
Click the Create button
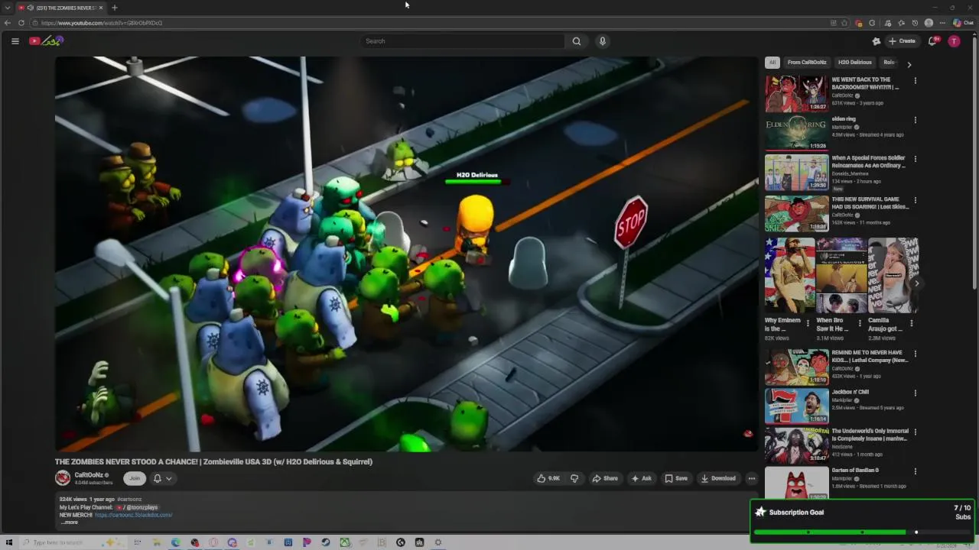pyautogui.click(x=903, y=41)
